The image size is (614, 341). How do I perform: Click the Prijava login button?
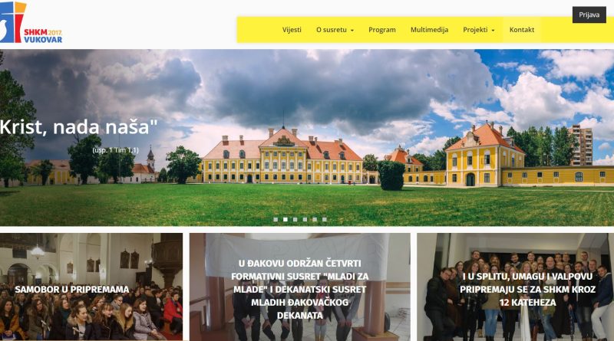[589, 15]
